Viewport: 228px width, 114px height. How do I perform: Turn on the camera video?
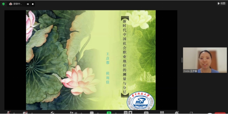tap(25, 113)
